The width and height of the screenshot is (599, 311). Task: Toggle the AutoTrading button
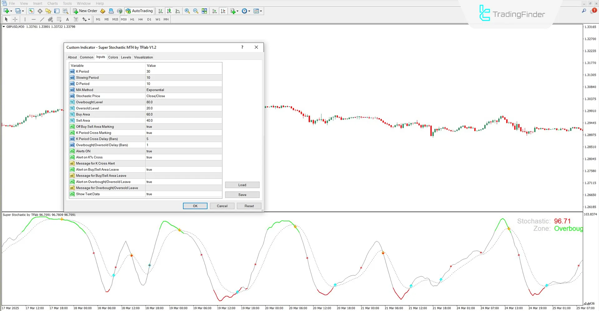[139, 11]
